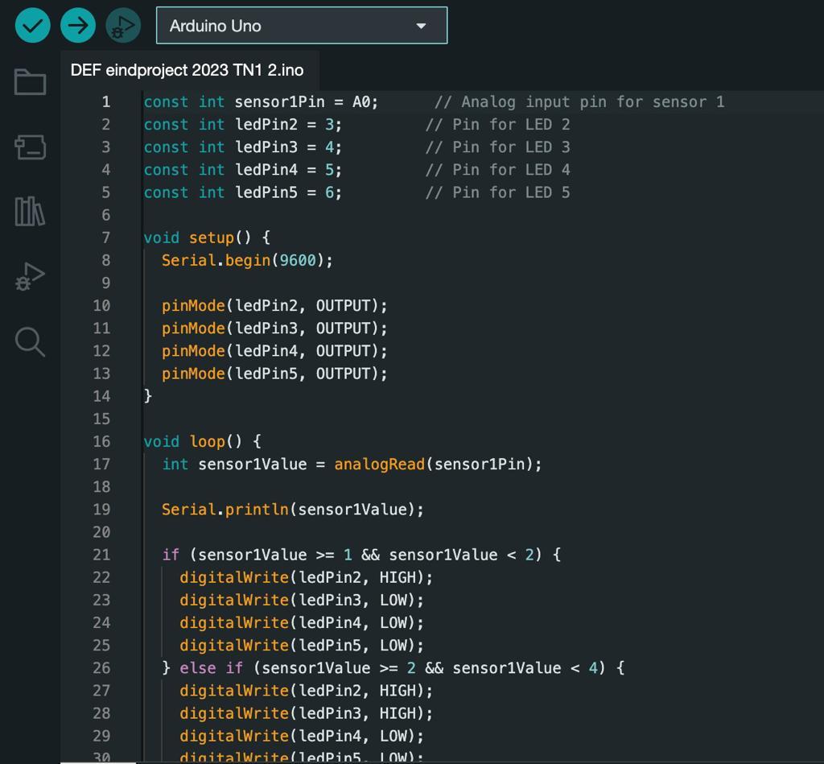Click the 'if (sensor1Value >= 1' condition on line 21

257,555
